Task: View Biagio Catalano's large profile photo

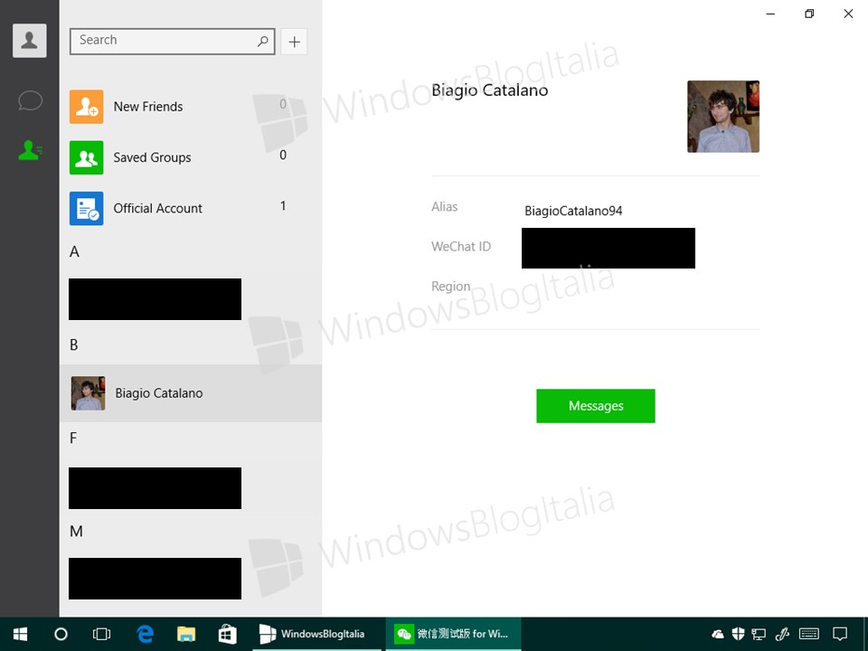Action: coord(723,117)
